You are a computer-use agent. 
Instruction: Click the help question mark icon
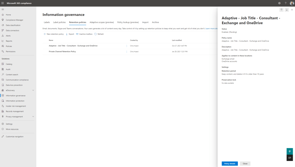point(285,3)
